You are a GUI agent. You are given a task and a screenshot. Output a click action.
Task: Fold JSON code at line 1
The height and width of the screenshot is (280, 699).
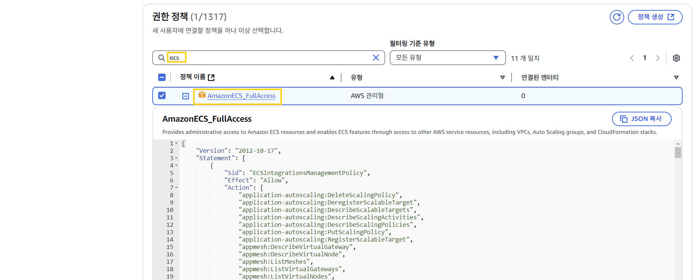[x=176, y=143]
